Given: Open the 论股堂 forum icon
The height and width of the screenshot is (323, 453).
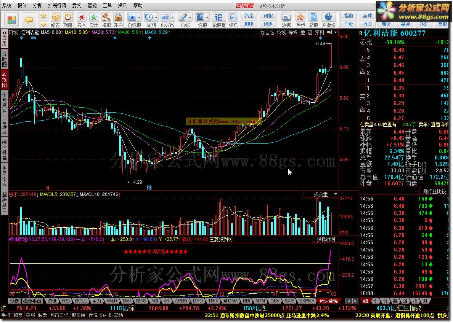Looking at the screenshot, I should point(219,20).
